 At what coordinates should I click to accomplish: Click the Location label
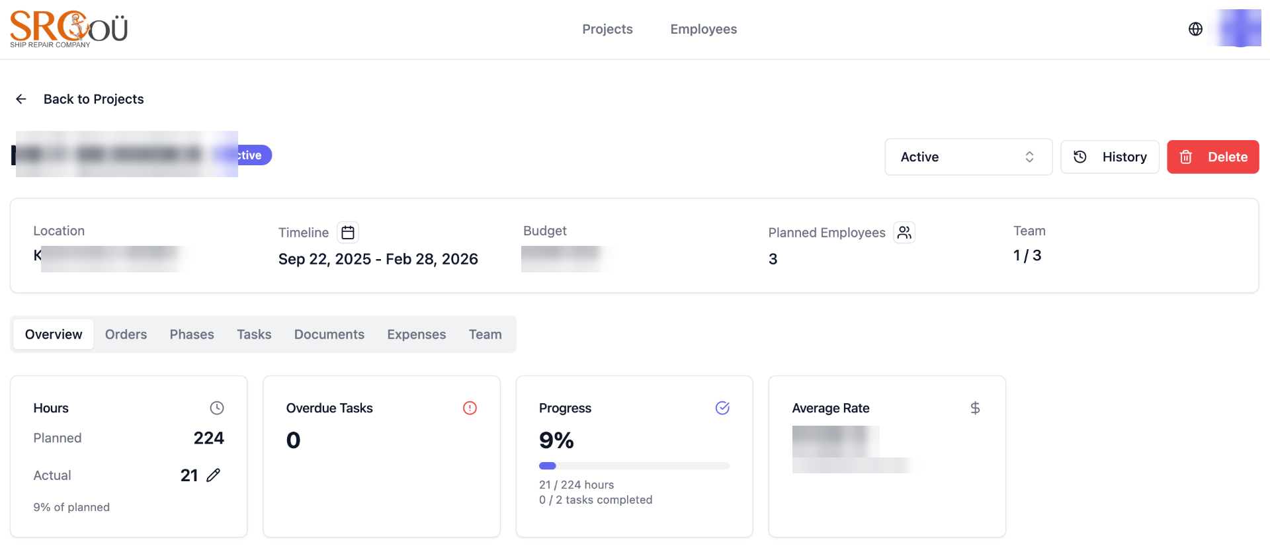59,231
